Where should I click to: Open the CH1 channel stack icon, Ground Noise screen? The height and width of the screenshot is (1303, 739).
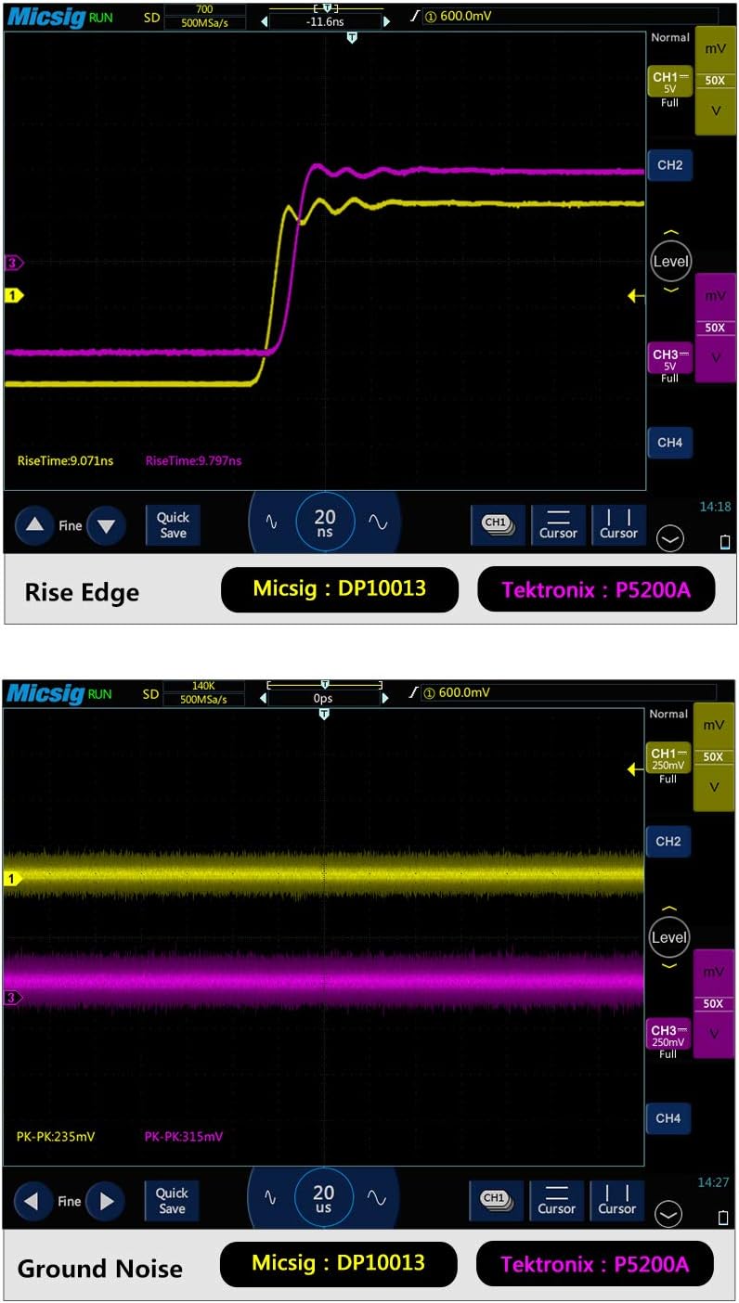click(497, 1200)
